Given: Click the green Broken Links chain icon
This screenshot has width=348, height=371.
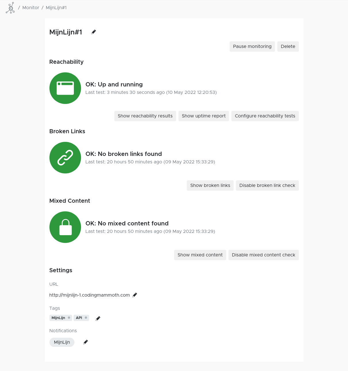Looking at the screenshot, I should [x=65, y=158].
